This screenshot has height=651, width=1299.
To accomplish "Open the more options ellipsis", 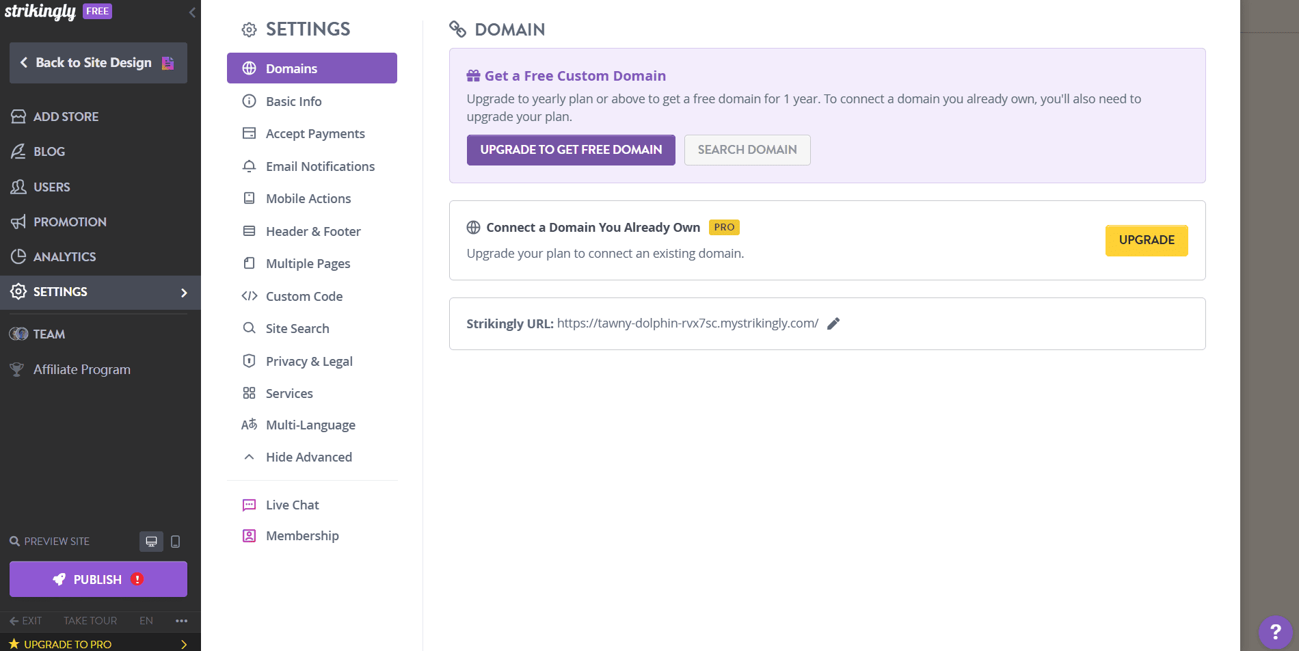I will pos(181,621).
